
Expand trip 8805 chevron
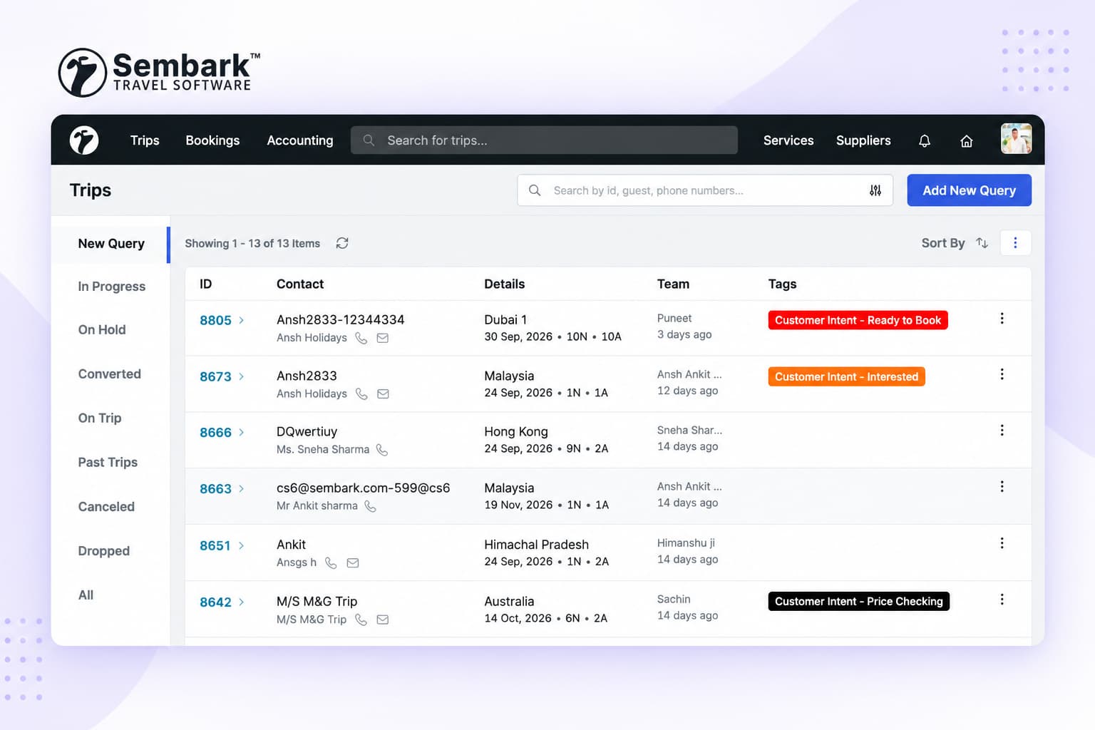(242, 320)
